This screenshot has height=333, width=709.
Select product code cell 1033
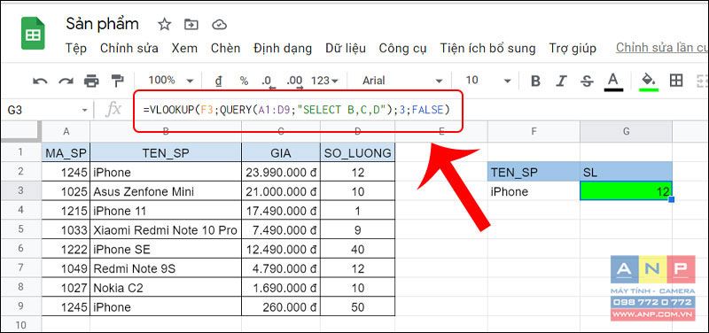coord(66,230)
